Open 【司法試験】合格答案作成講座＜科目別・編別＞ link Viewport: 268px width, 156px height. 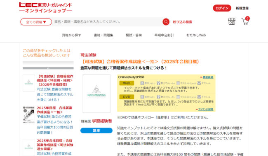tap(55, 80)
